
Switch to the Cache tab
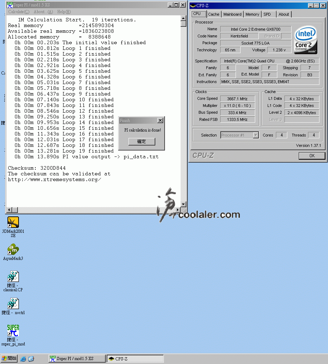214,14
